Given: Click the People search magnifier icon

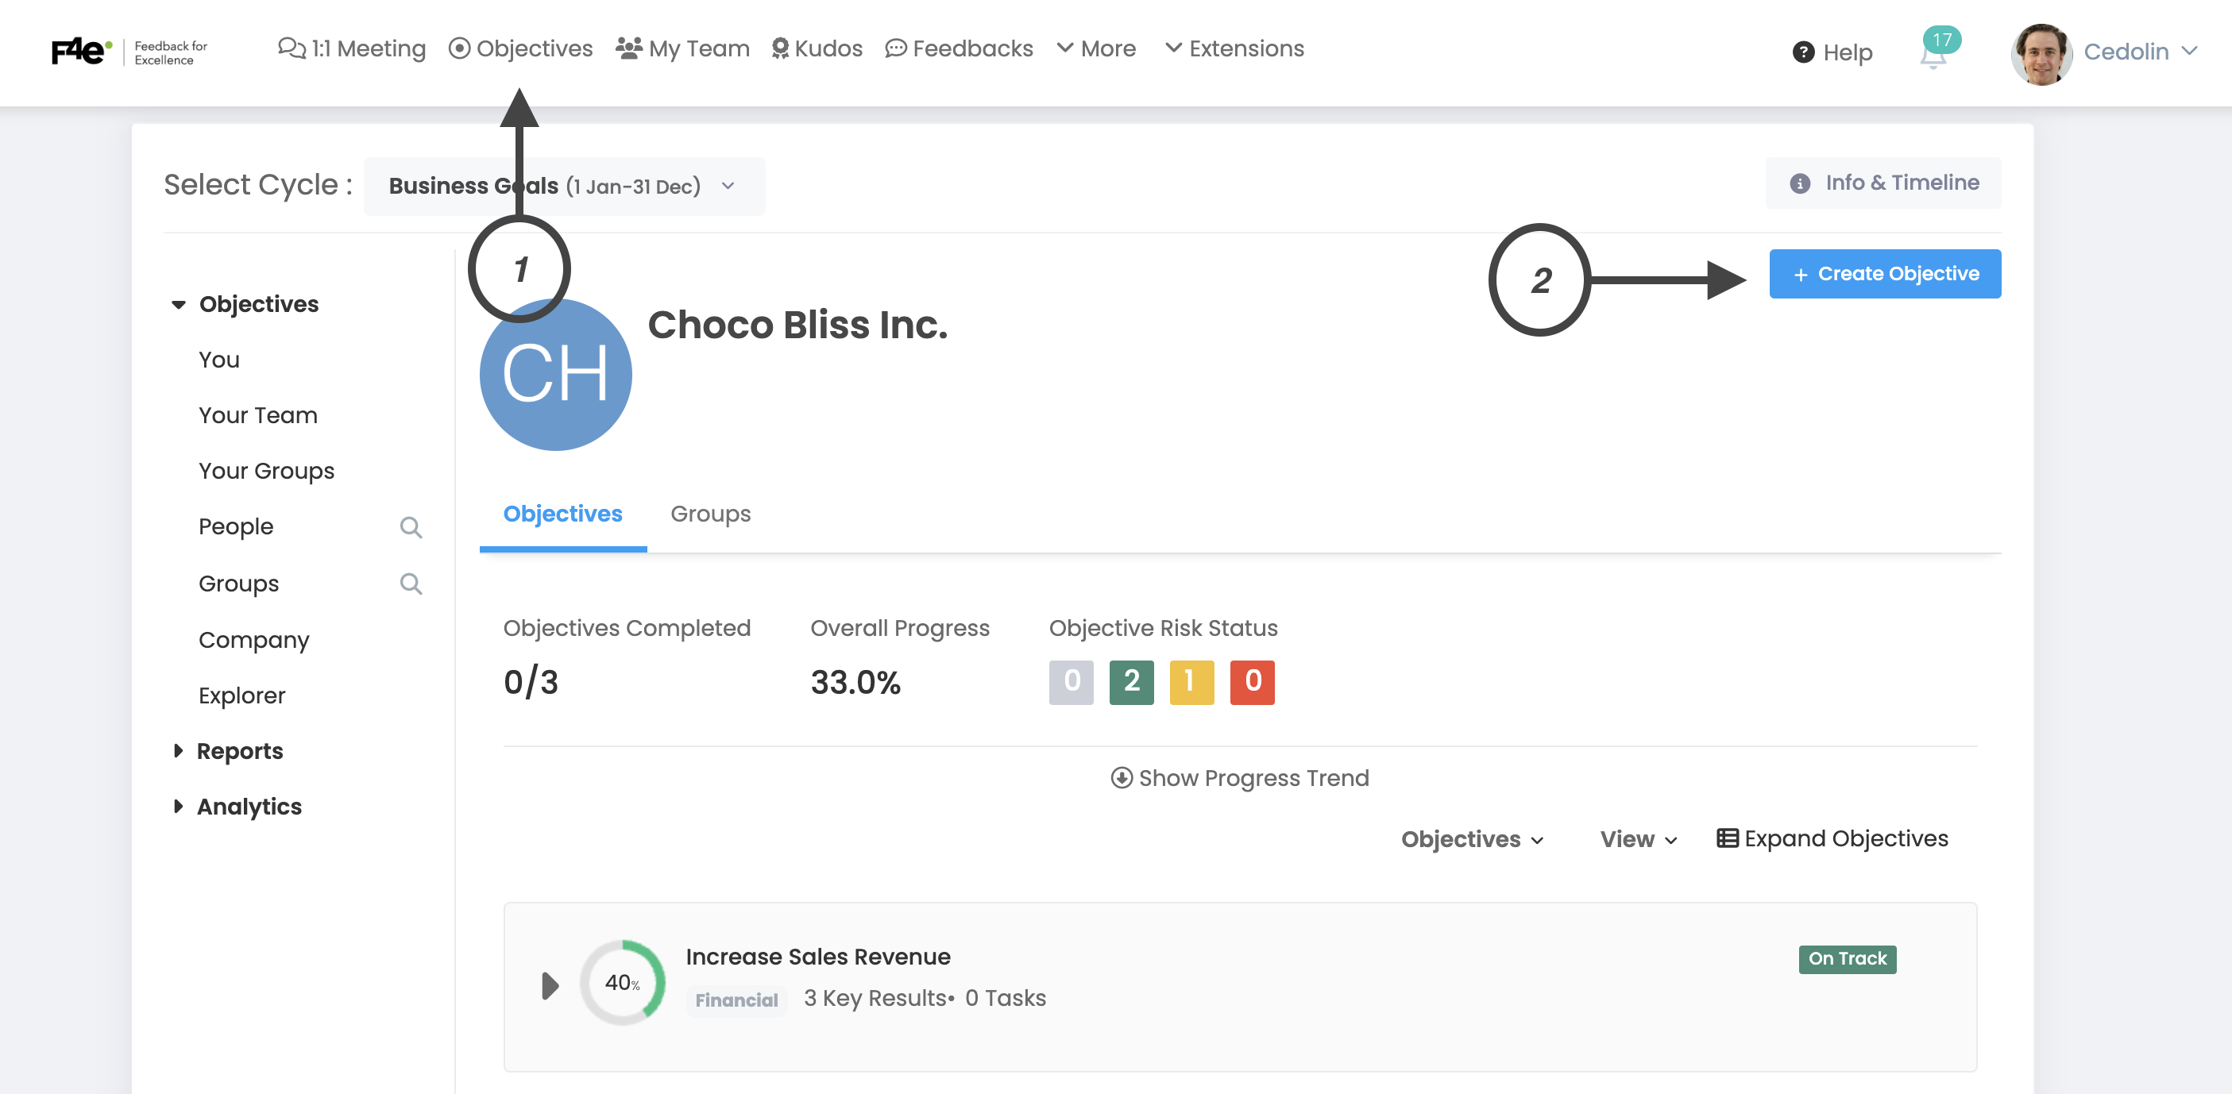Looking at the screenshot, I should pyautogui.click(x=411, y=527).
